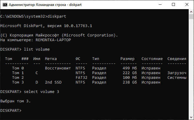This screenshot has height=120, width=194.
Task: Click the scrollbar up arrow
Action: point(191,12)
